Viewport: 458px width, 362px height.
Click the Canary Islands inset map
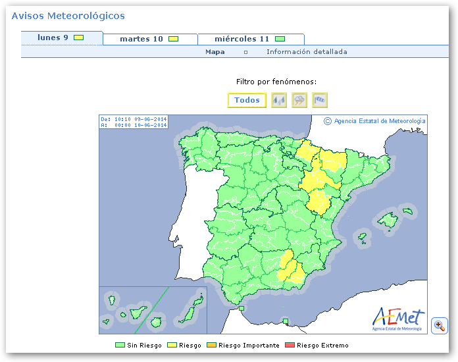153,309
